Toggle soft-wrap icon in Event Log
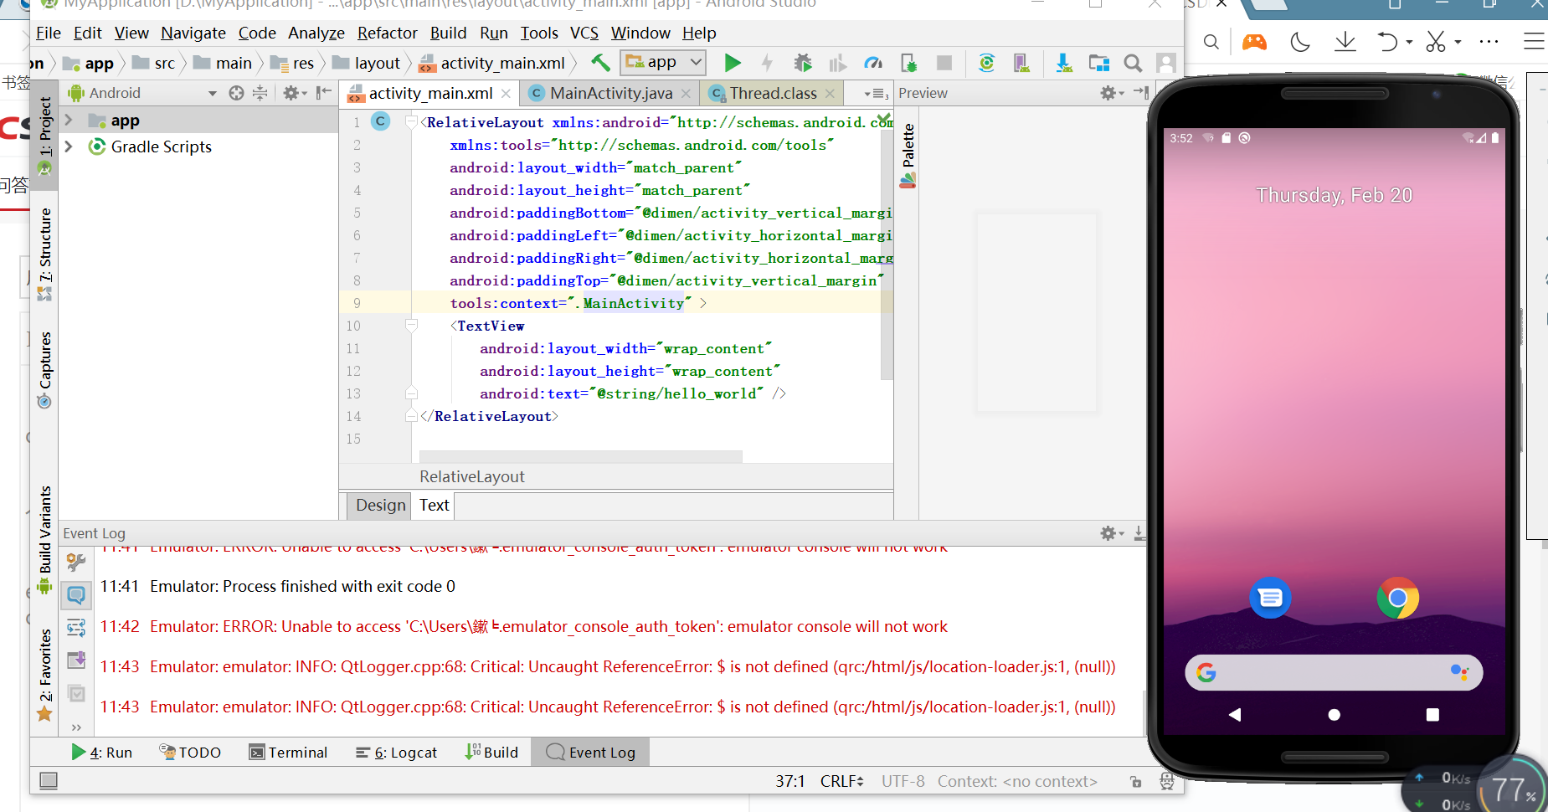This screenshot has width=1548, height=812. (x=76, y=627)
